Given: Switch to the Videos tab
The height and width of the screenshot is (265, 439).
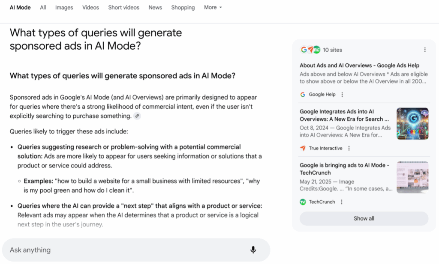Looking at the screenshot, I should [x=90, y=7].
